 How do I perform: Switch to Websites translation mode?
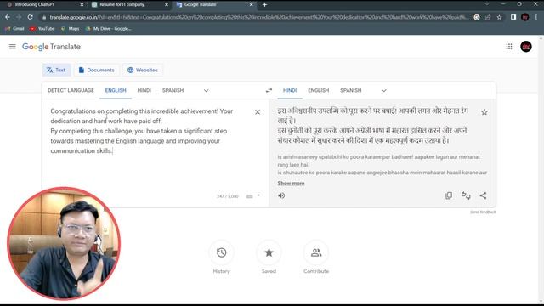click(143, 70)
